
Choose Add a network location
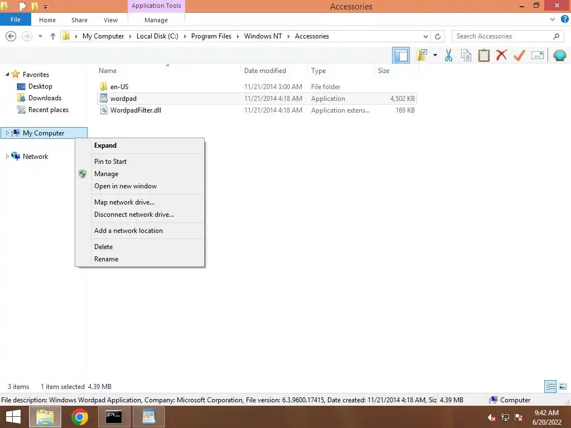point(140,230)
